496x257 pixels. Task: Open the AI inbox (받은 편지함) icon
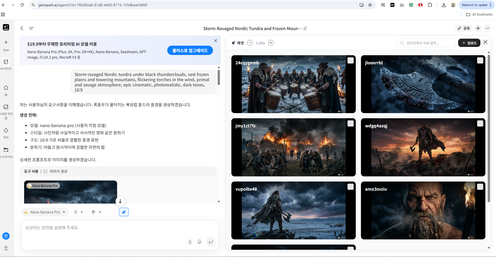pos(6,107)
